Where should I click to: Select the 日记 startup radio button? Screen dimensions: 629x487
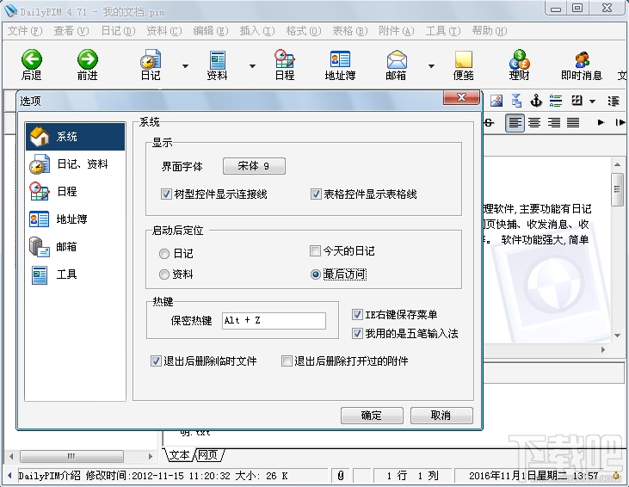click(164, 254)
